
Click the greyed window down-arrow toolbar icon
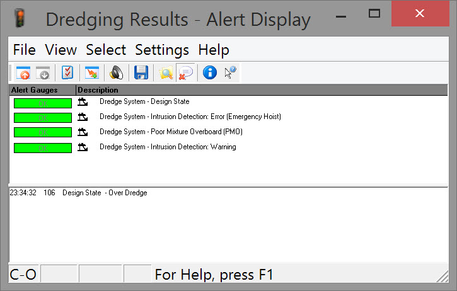[x=43, y=72]
